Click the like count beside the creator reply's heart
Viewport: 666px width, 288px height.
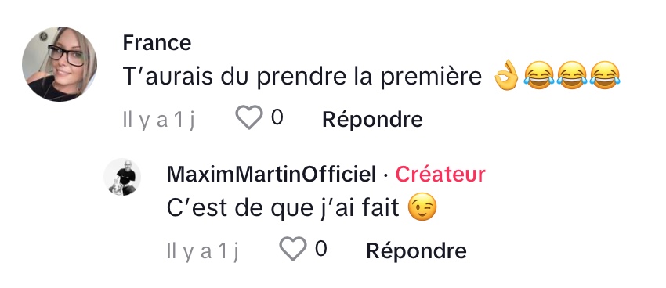321,249
